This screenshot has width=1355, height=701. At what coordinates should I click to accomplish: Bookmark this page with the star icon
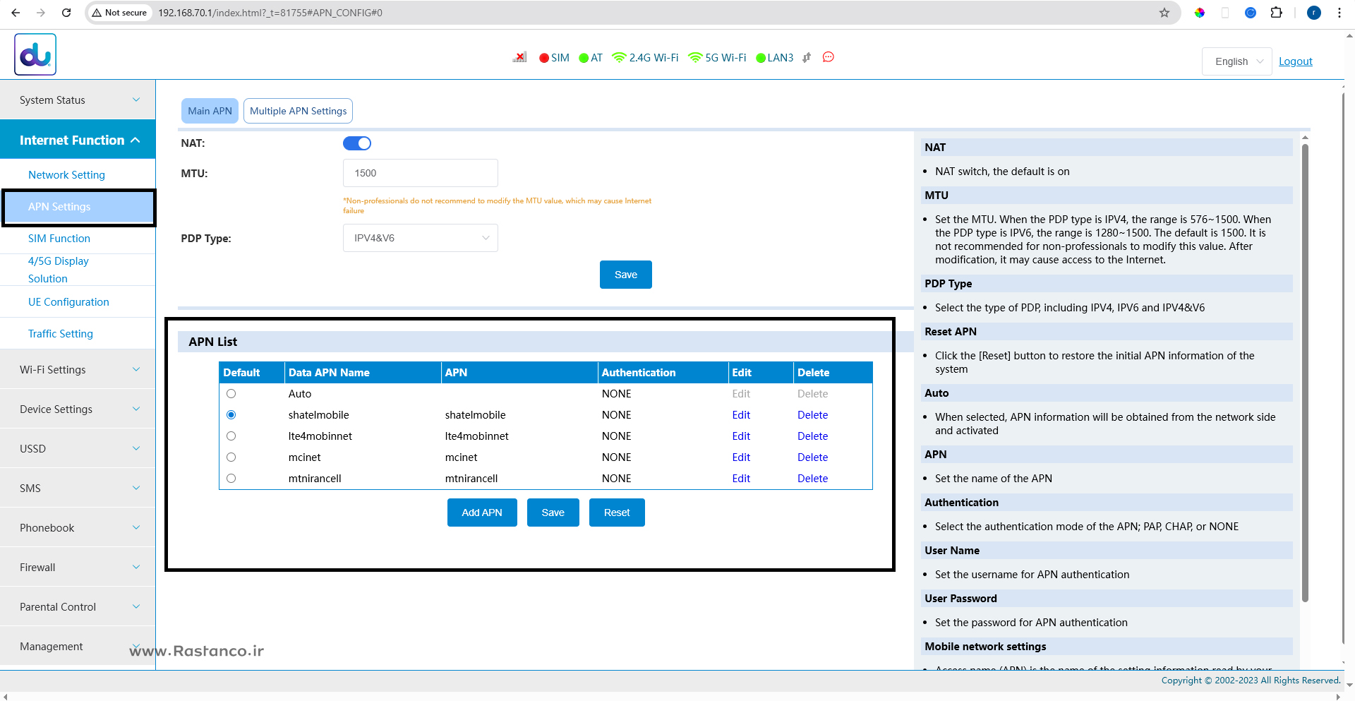pos(1164,13)
